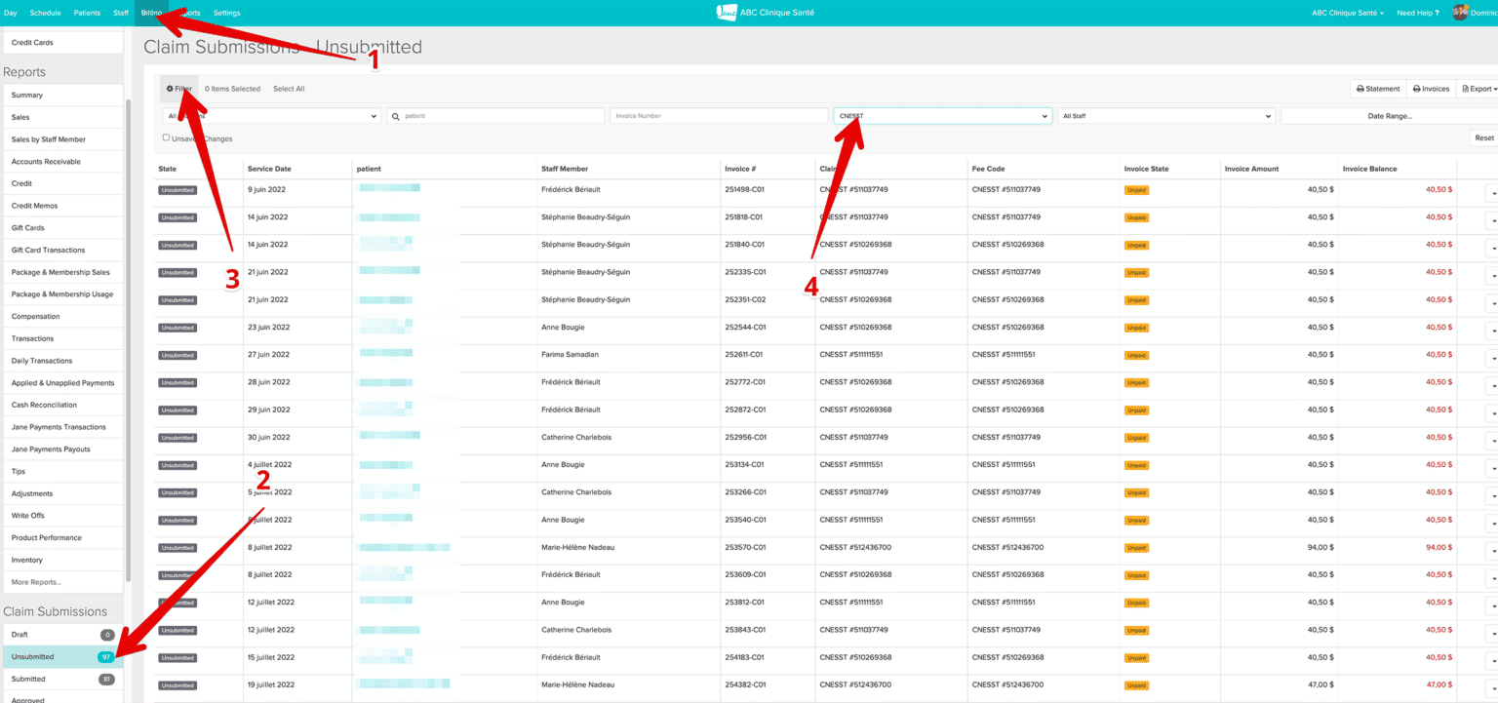
Task: Sort by the Invoice Balance column header
Action: [x=1369, y=169]
